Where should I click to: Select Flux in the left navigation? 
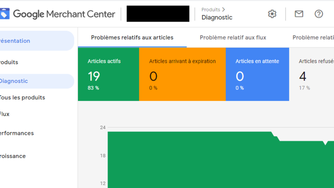tap(5, 114)
